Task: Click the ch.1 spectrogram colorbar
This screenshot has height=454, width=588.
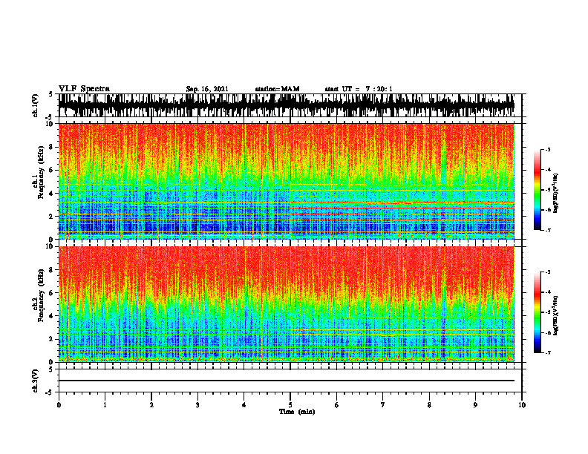Action: click(537, 190)
